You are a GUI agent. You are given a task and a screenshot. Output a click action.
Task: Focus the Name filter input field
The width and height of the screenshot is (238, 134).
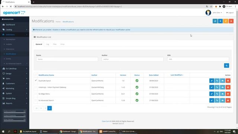(x=67, y=59)
